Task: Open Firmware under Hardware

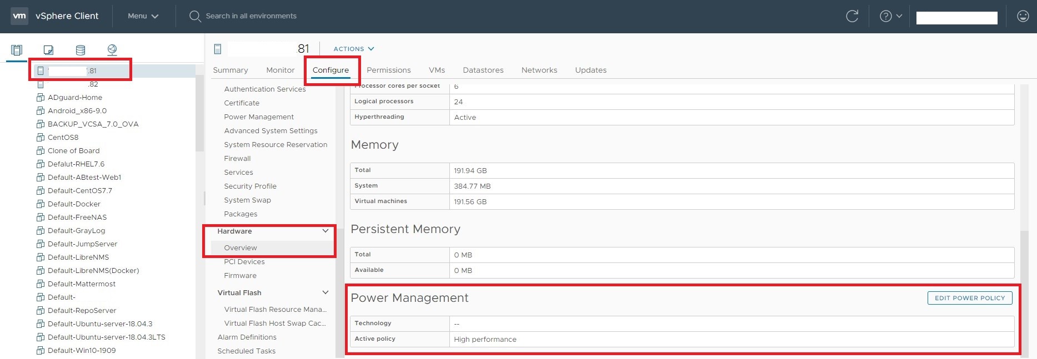Action: point(240,275)
